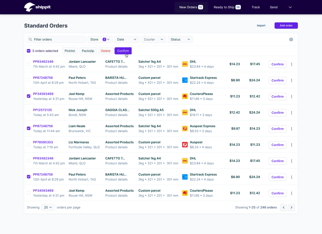Confirm Nick Joseph's order
Screen dimensions: 322x234
(x=277, y=112)
